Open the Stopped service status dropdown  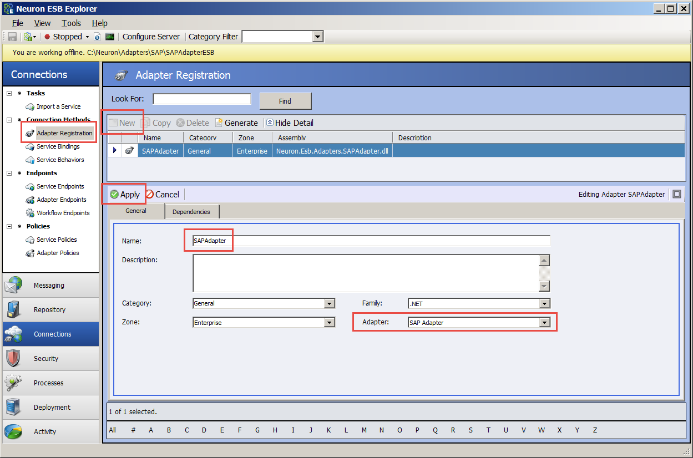click(x=87, y=37)
